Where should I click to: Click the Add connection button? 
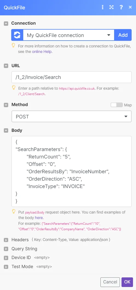123,35
